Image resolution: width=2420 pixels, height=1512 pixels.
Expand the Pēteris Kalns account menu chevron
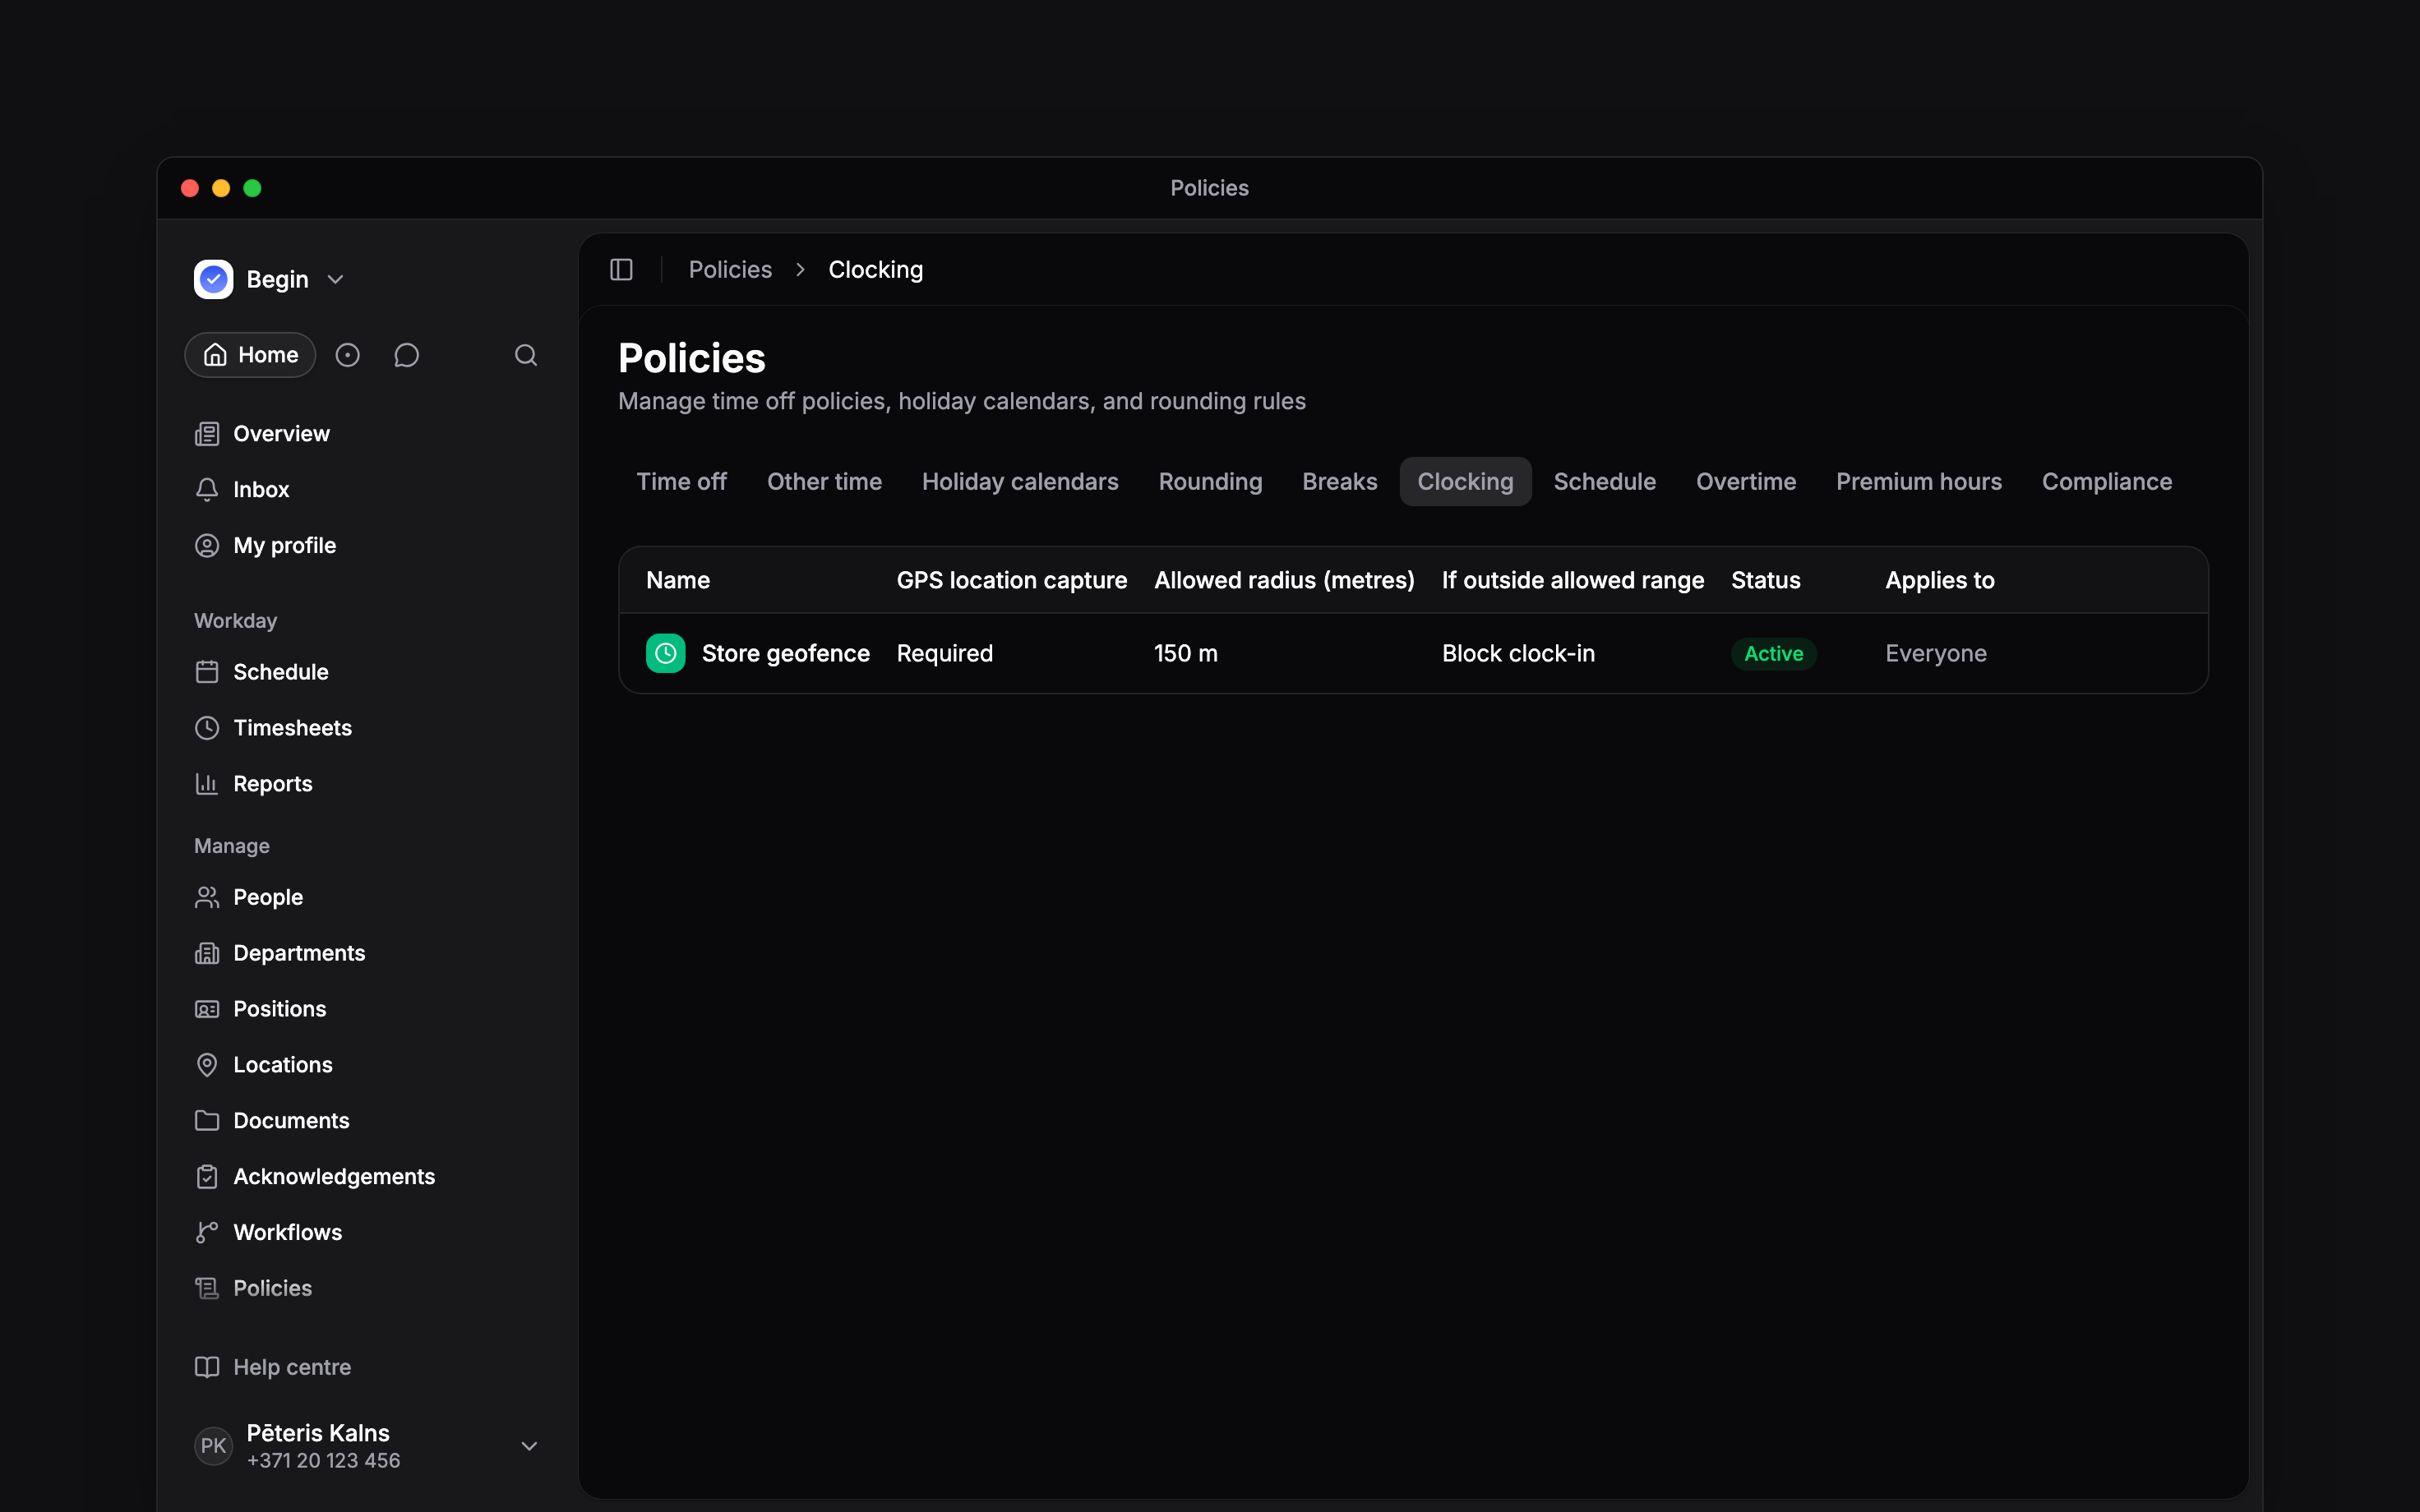[530, 1446]
